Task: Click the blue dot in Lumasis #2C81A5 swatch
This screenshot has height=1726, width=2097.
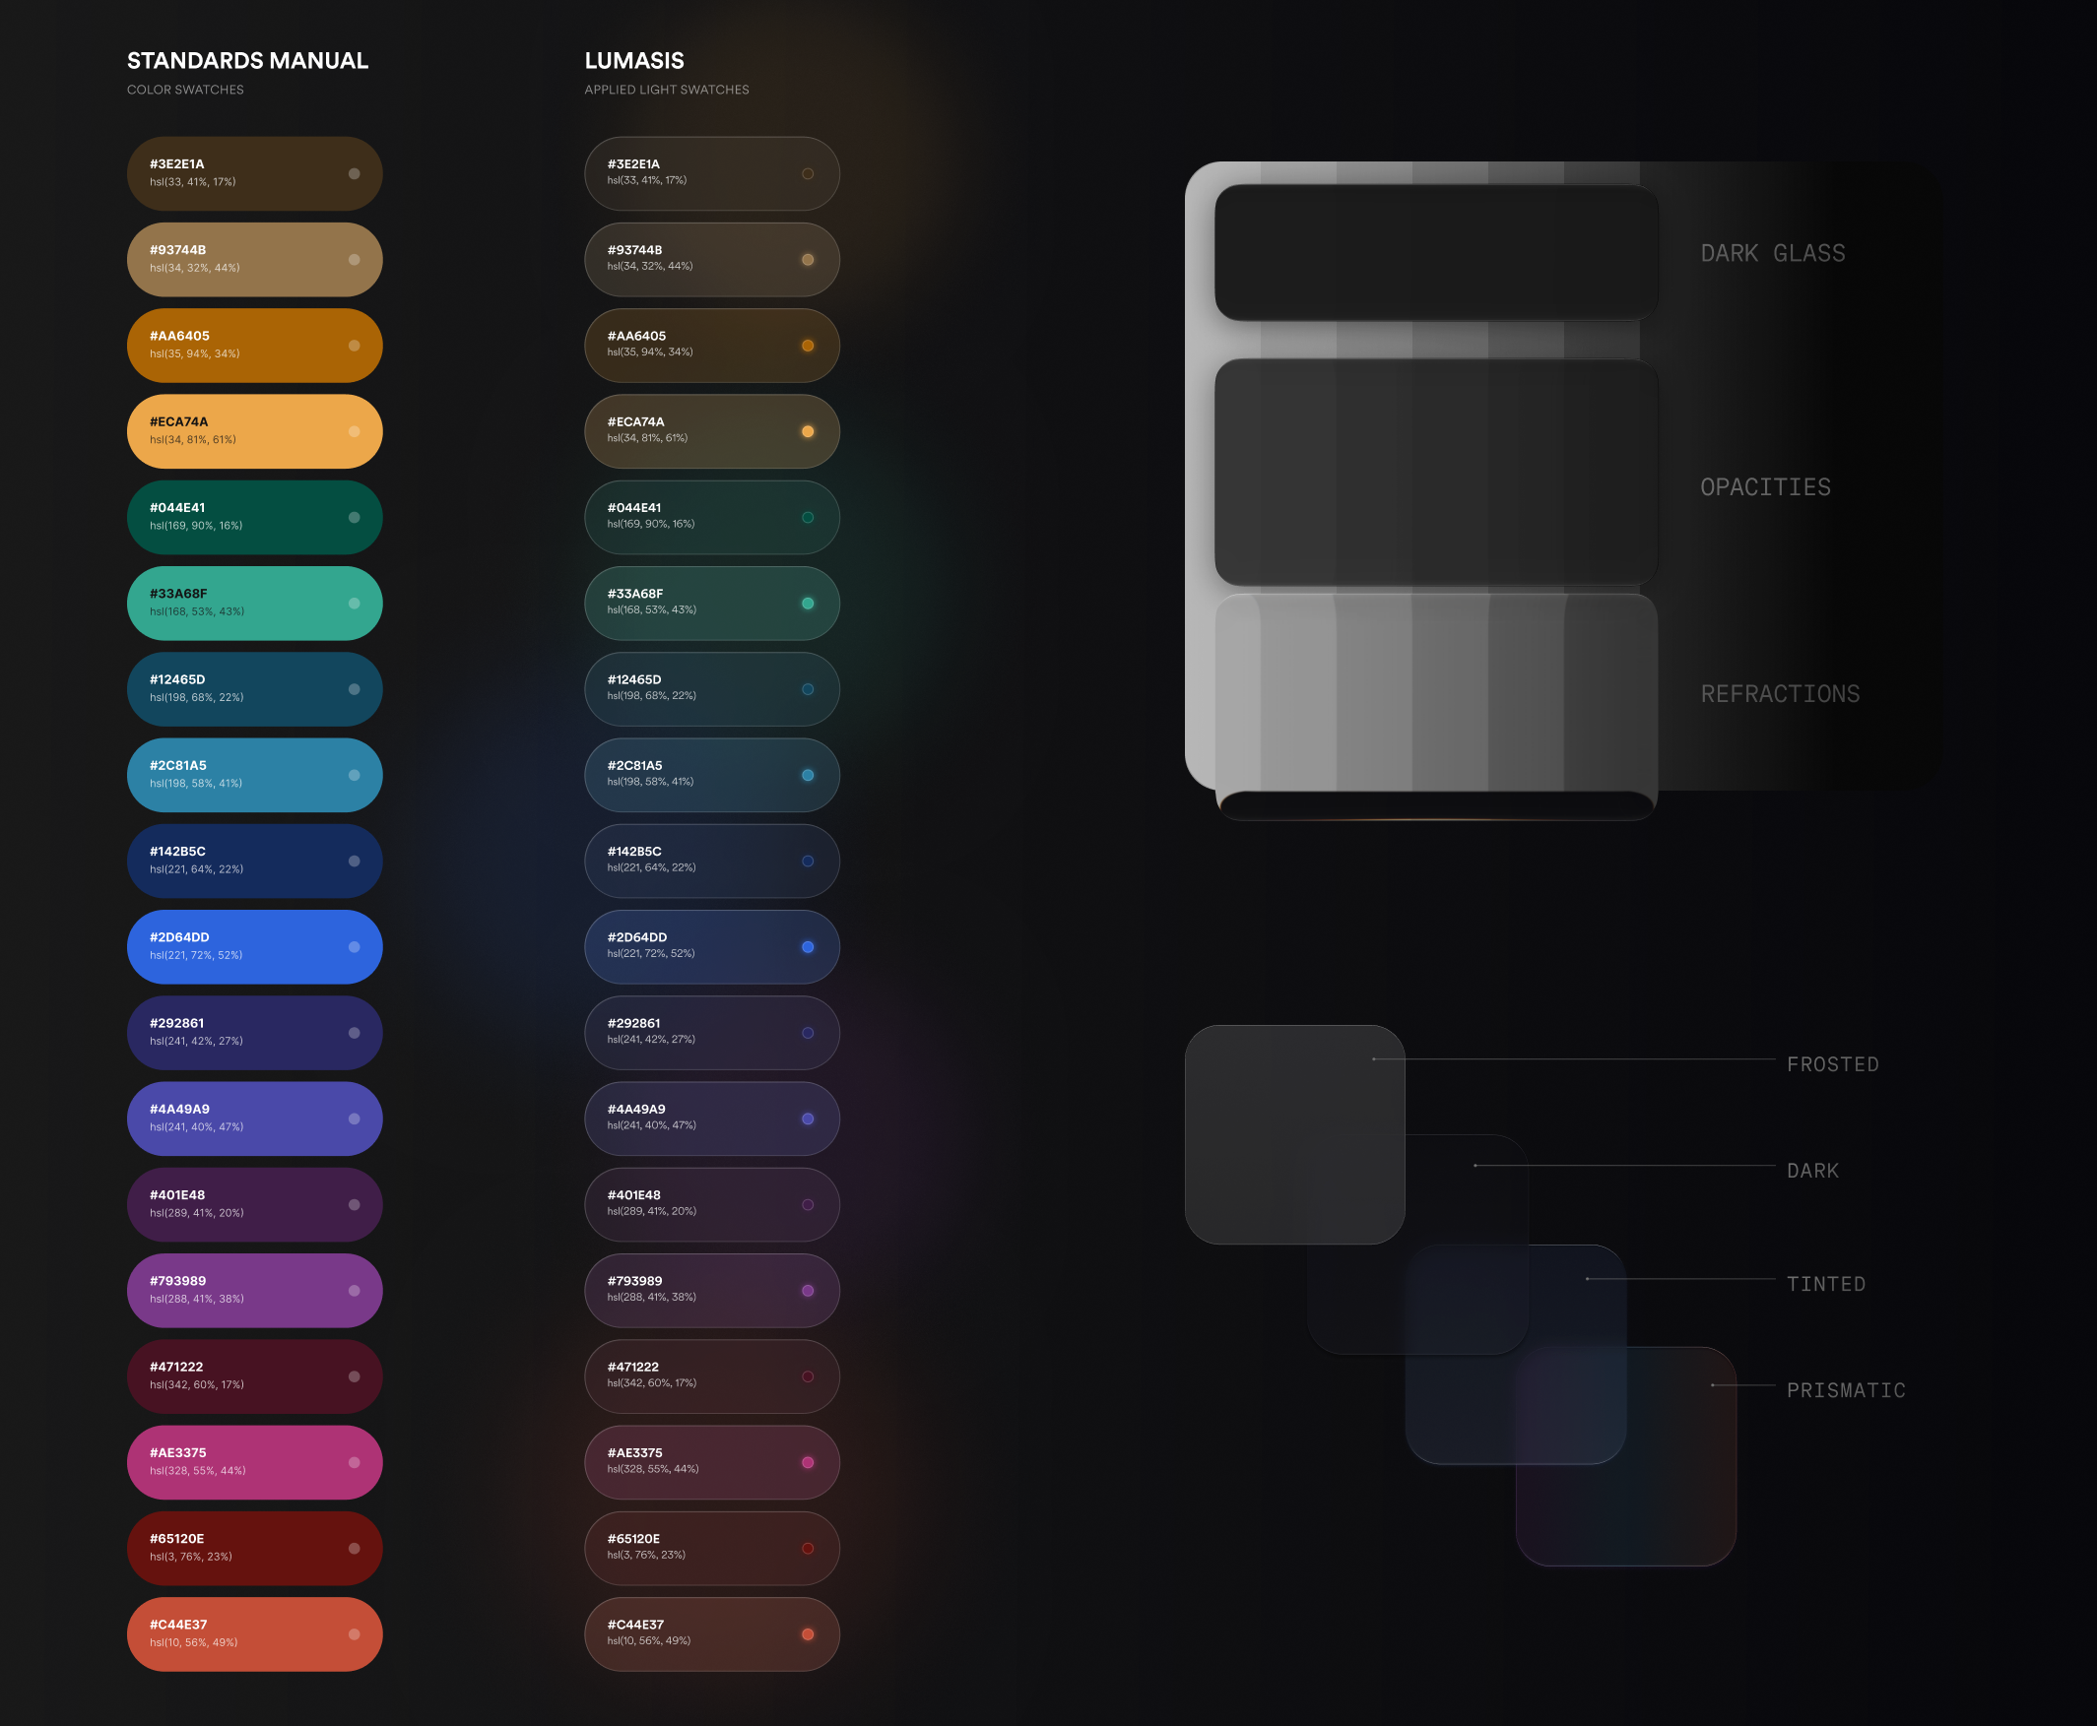Action: (x=808, y=776)
